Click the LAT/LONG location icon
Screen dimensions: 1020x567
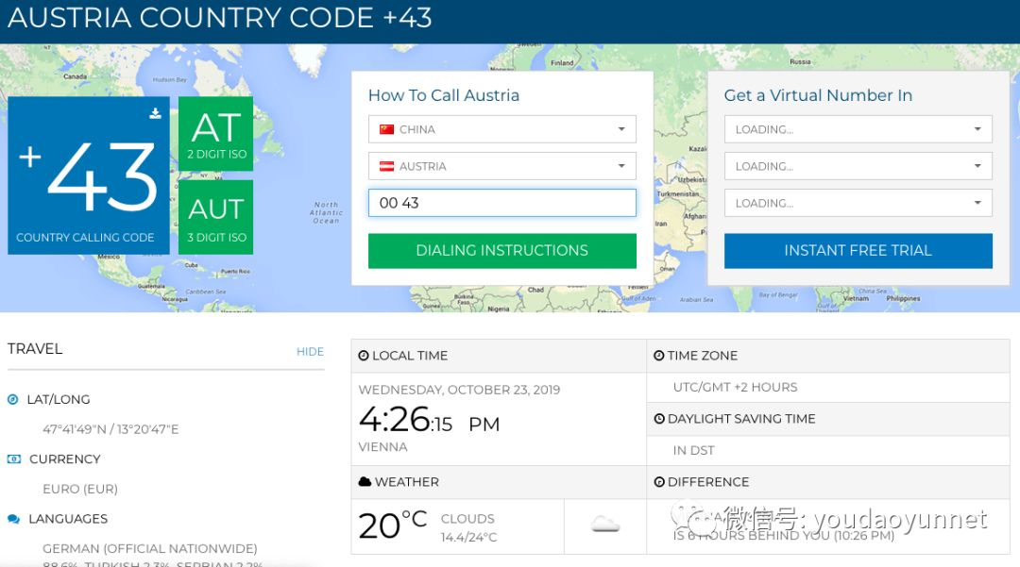coord(13,399)
